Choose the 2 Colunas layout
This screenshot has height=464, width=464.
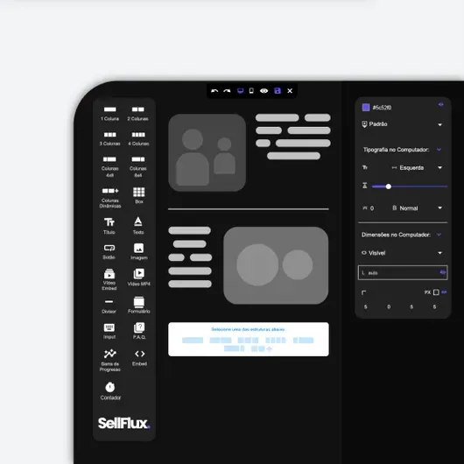[138, 114]
